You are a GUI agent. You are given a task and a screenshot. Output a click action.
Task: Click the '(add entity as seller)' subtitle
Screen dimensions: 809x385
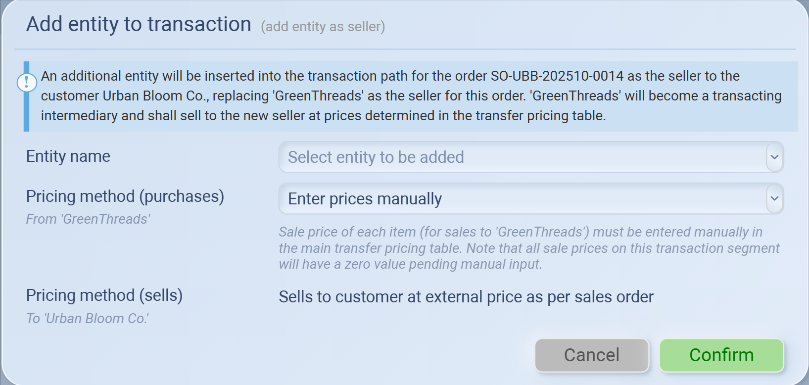[323, 27]
